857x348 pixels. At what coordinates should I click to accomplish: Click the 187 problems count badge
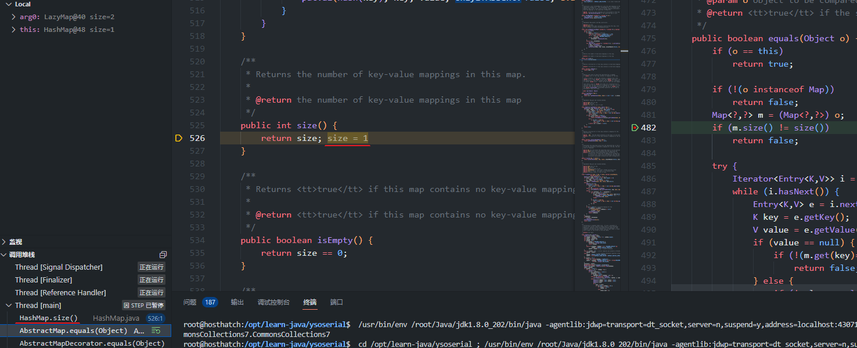click(210, 302)
